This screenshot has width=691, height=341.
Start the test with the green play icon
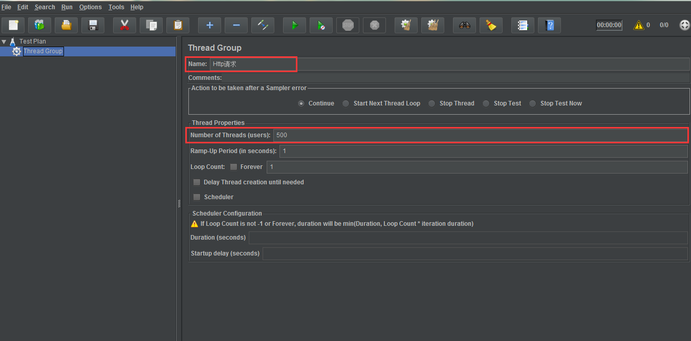click(294, 25)
